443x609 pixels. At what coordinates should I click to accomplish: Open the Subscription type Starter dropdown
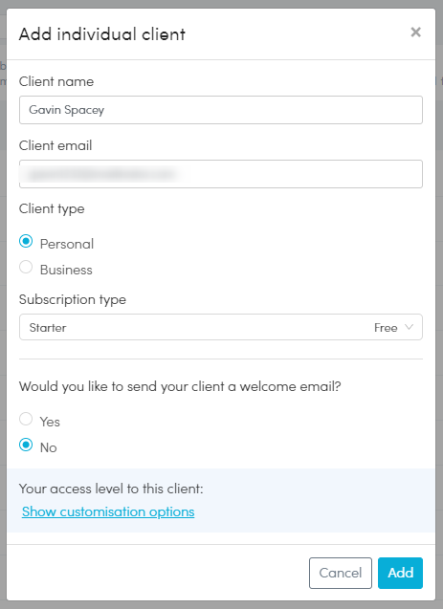[x=221, y=327]
